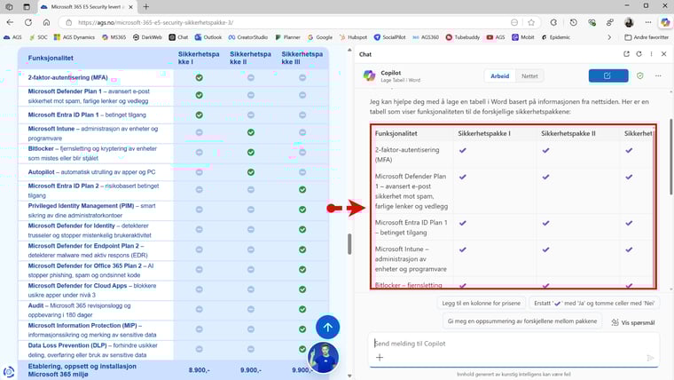
Task: Click the Copilot chat scrollbar thumb
Action: click(671, 157)
